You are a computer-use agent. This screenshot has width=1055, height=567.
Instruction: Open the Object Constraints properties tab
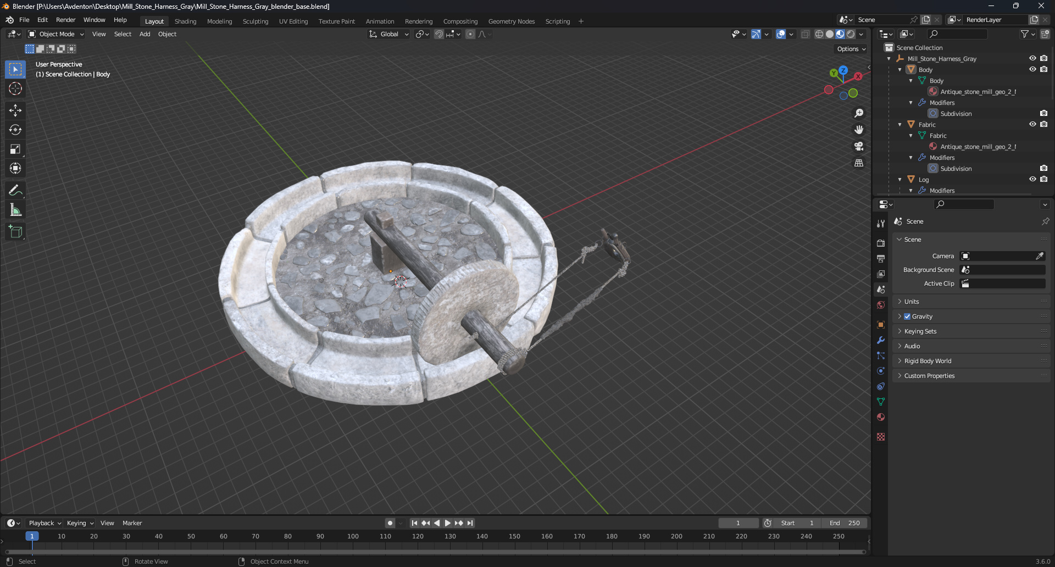point(881,386)
